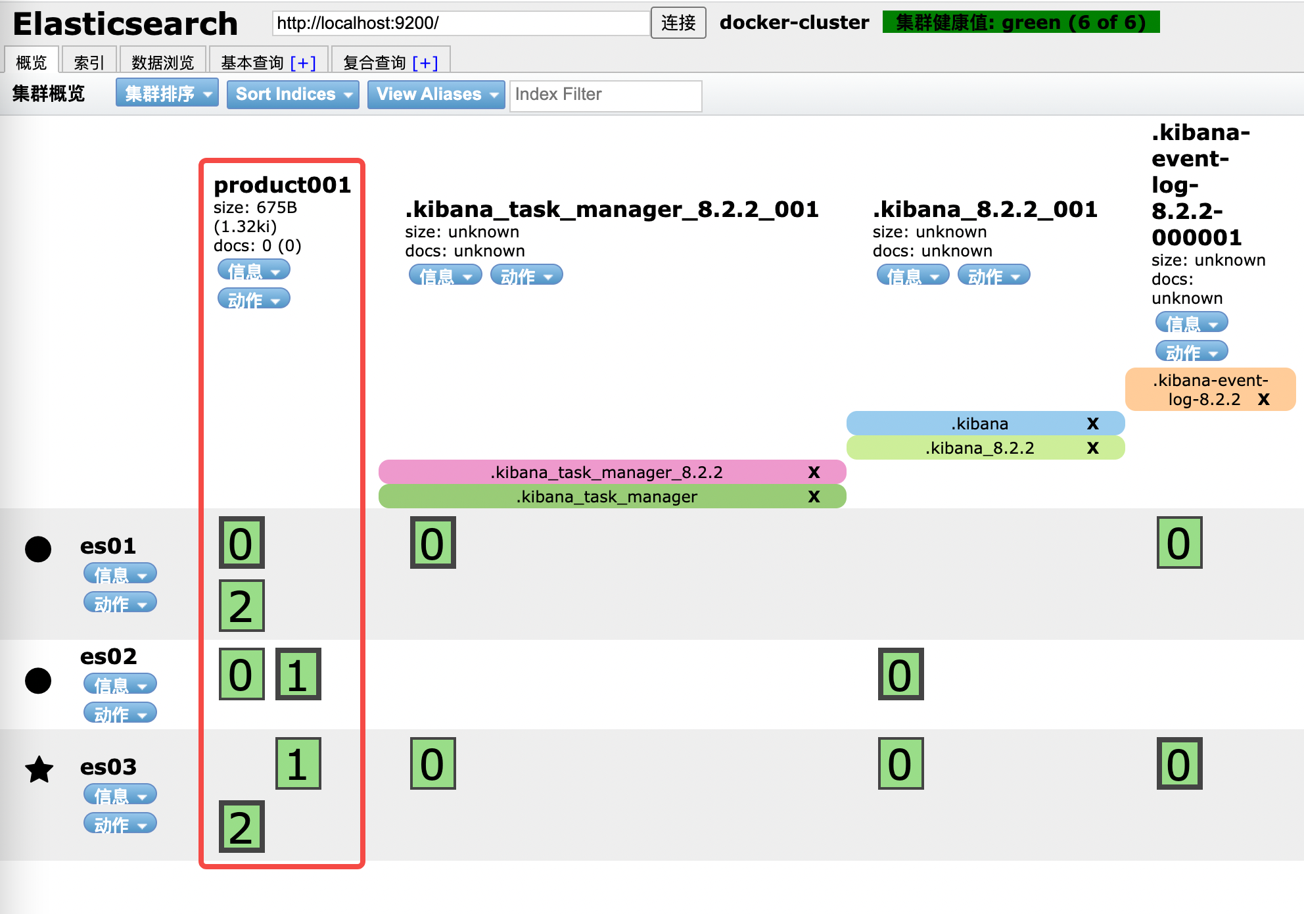
Task: Open the 复合查询 tab
Action: (375, 60)
